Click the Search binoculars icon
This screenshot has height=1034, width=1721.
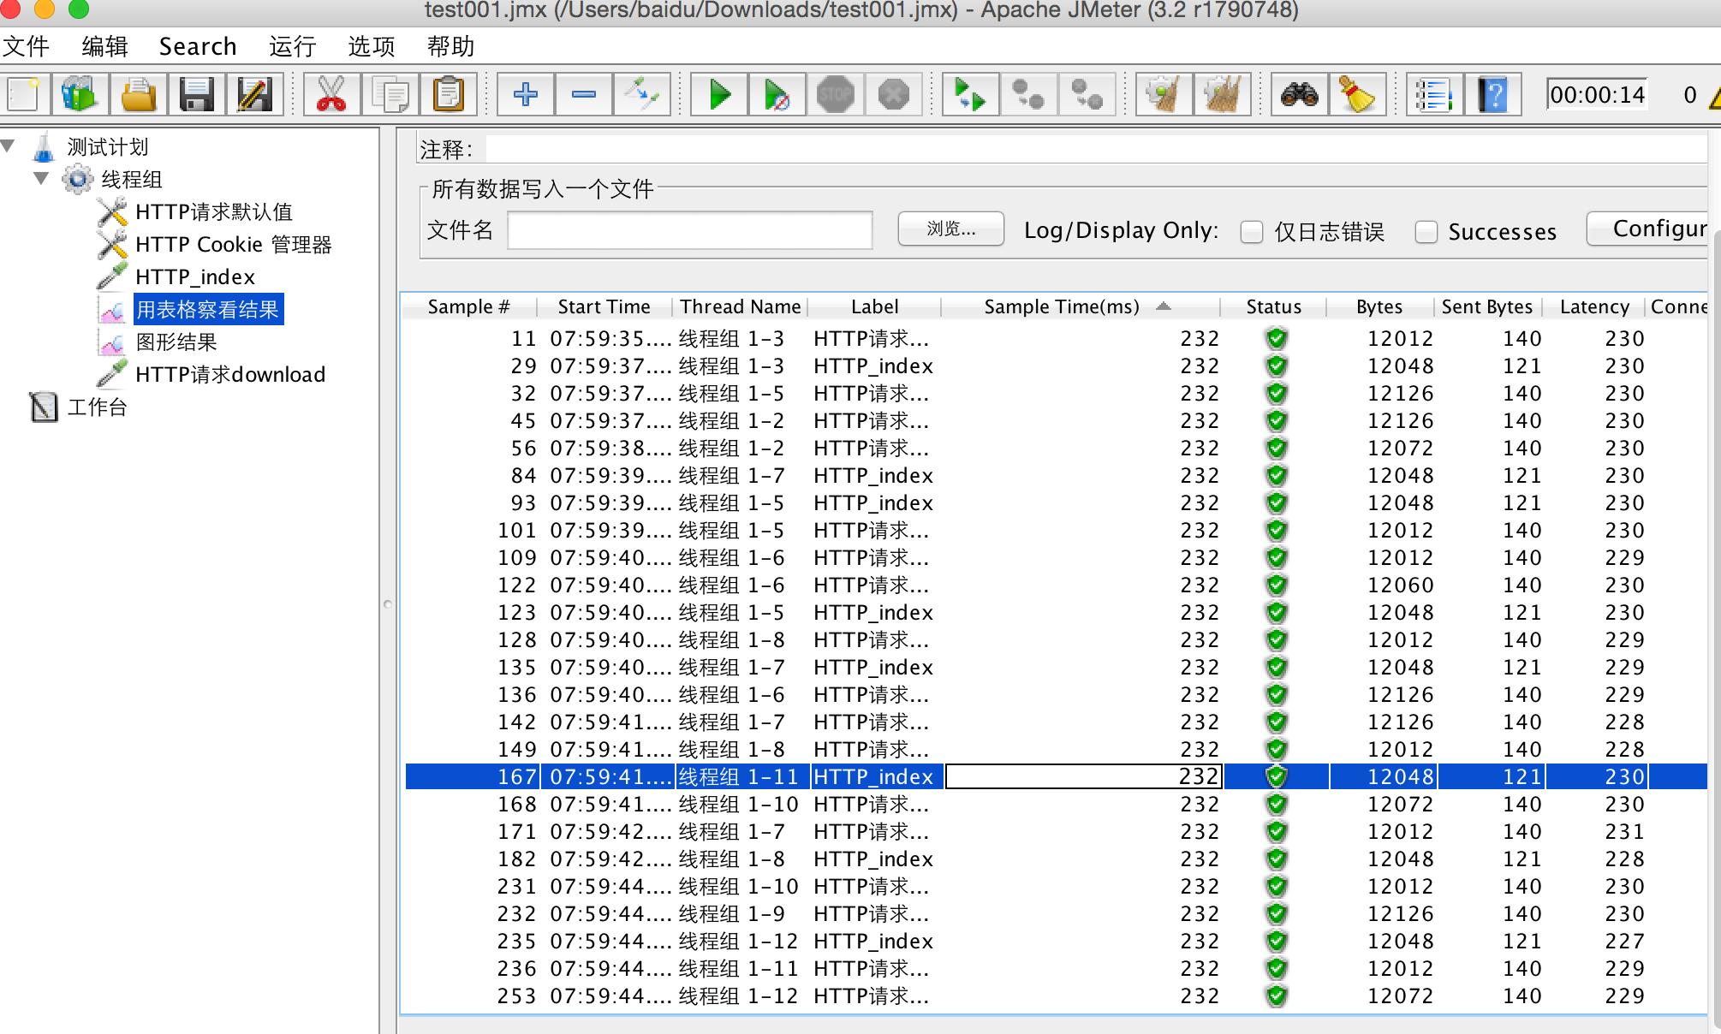pyautogui.click(x=1299, y=94)
